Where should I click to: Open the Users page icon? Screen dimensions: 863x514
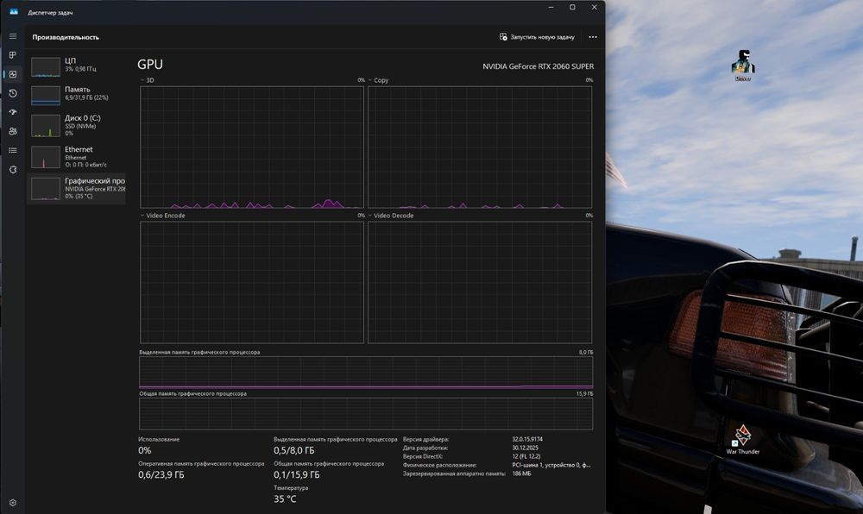click(13, 131)
